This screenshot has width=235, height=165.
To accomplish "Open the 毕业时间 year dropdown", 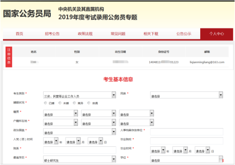I will [x=158, y=150].
